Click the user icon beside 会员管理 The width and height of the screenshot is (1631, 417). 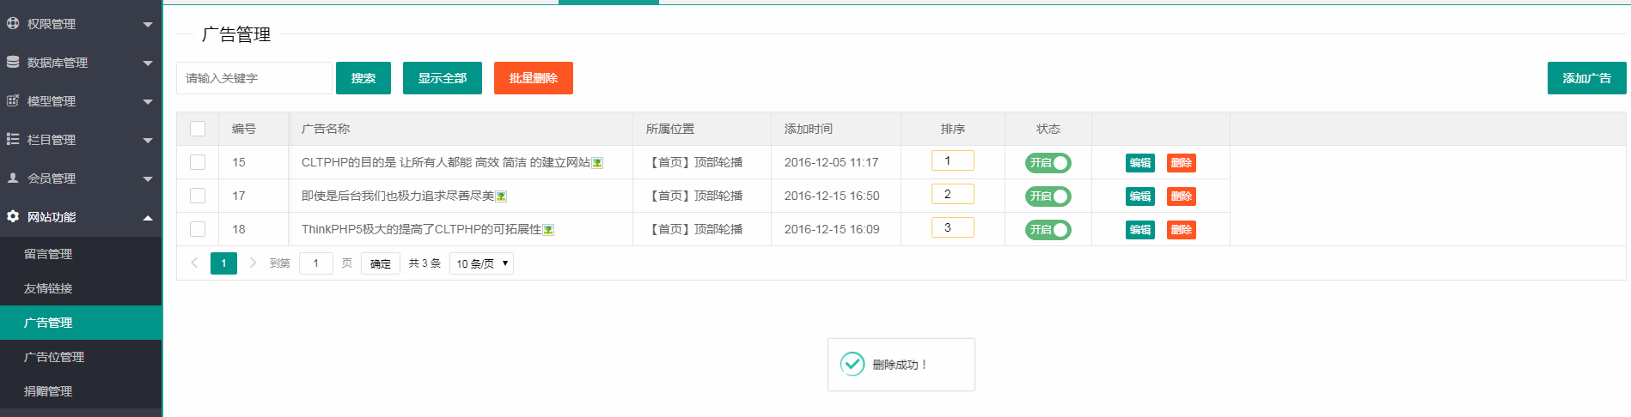[13, 178]
